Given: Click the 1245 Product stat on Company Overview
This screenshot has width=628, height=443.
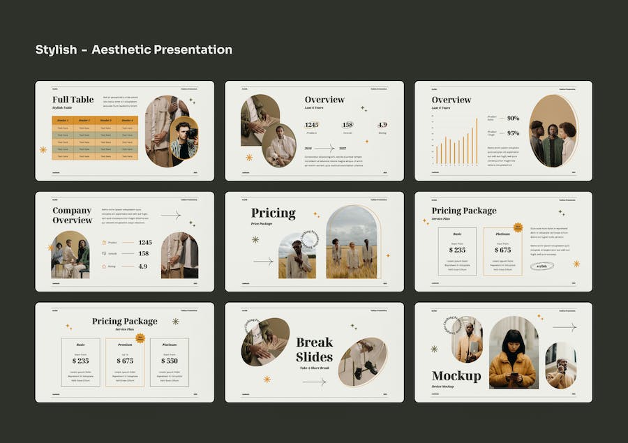Looking at the screenshot, I should point(144,243).
